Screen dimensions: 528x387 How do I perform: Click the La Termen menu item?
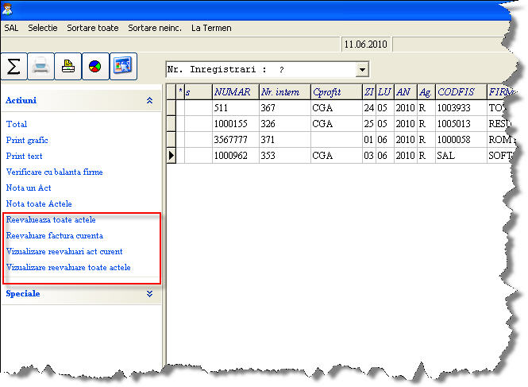pos(211,28)
